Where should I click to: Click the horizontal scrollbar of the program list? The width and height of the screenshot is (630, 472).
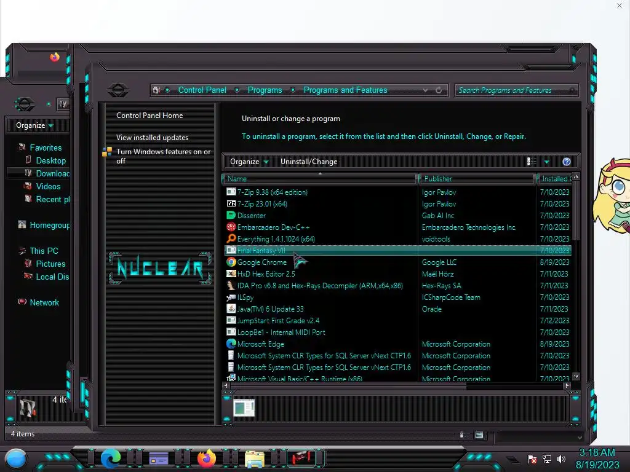(348, 385)
